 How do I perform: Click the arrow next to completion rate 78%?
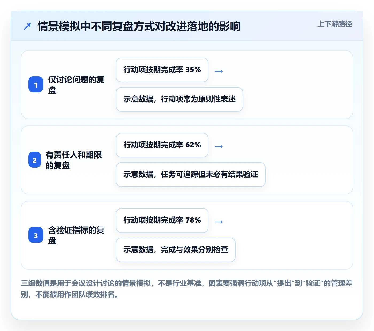click(x=219, y=222)
